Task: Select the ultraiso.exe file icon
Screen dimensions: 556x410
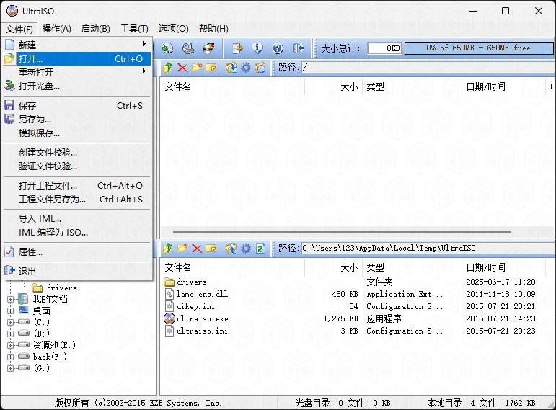Action: [169, 318]
